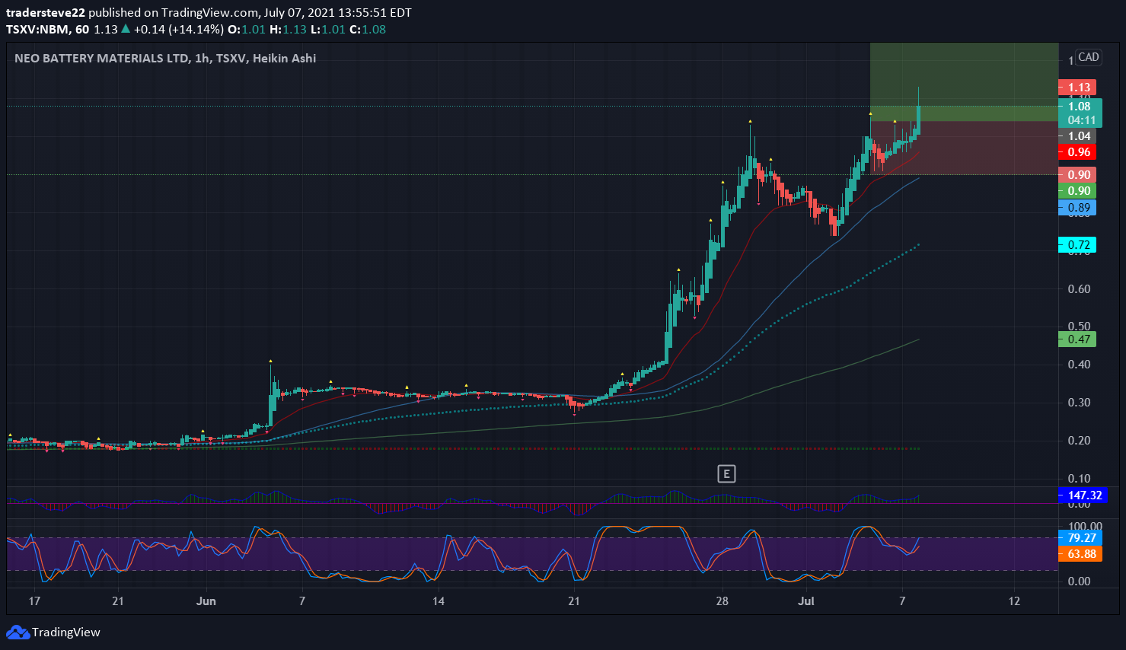The height and width of the screenshot is (650, 1126).
Task: Click the 0.10 price axis tick
Action: 1079,479
